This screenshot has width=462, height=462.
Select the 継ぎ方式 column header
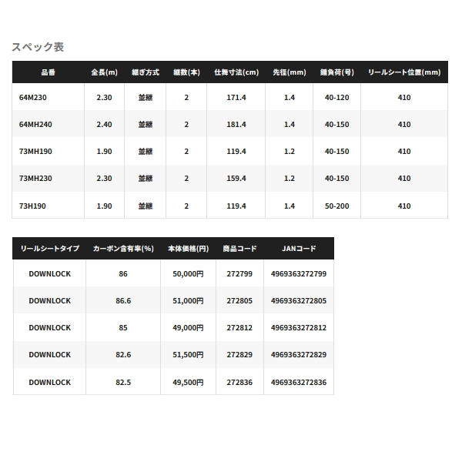click(146, 72)
